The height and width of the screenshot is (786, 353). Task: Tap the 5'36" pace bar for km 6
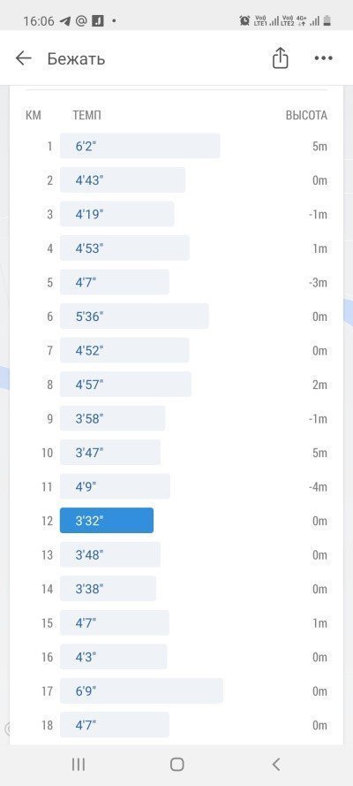click(134, 317)
